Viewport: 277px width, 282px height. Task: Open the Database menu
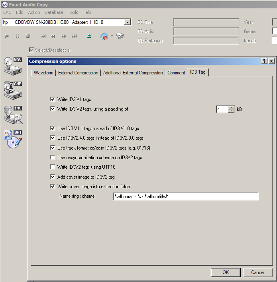coord(54,12)
